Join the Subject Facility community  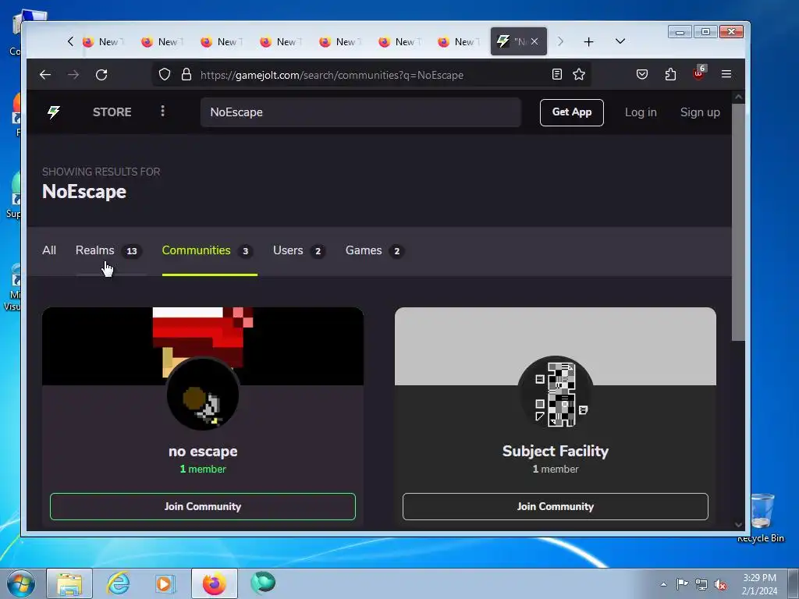click(x=556, y=506)
